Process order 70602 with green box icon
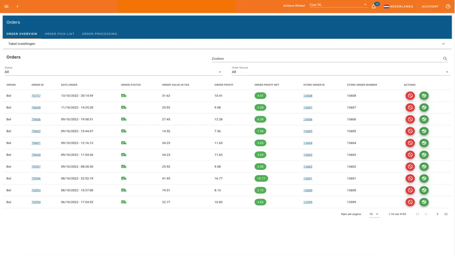The height and width of the screenshot is (256, 455). tap(424, 131)
